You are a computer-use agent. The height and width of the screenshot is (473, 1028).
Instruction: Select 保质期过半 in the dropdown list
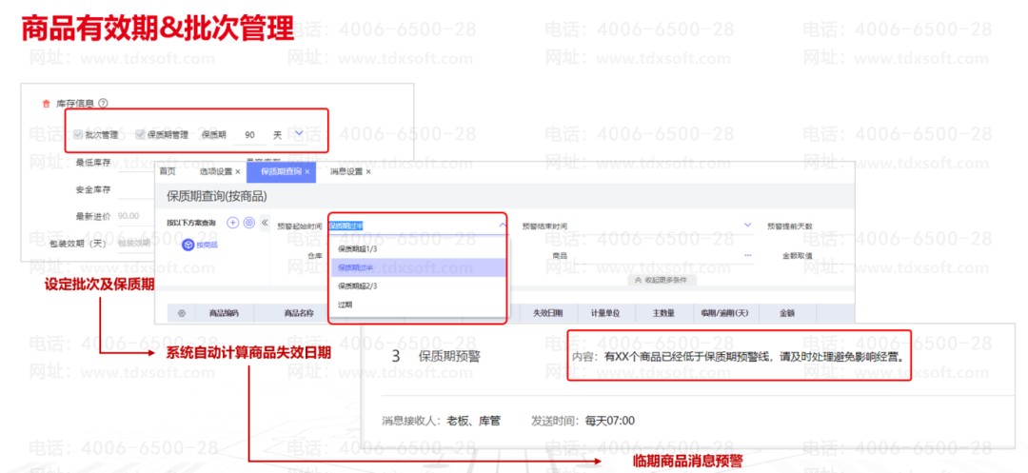point(418,267)
